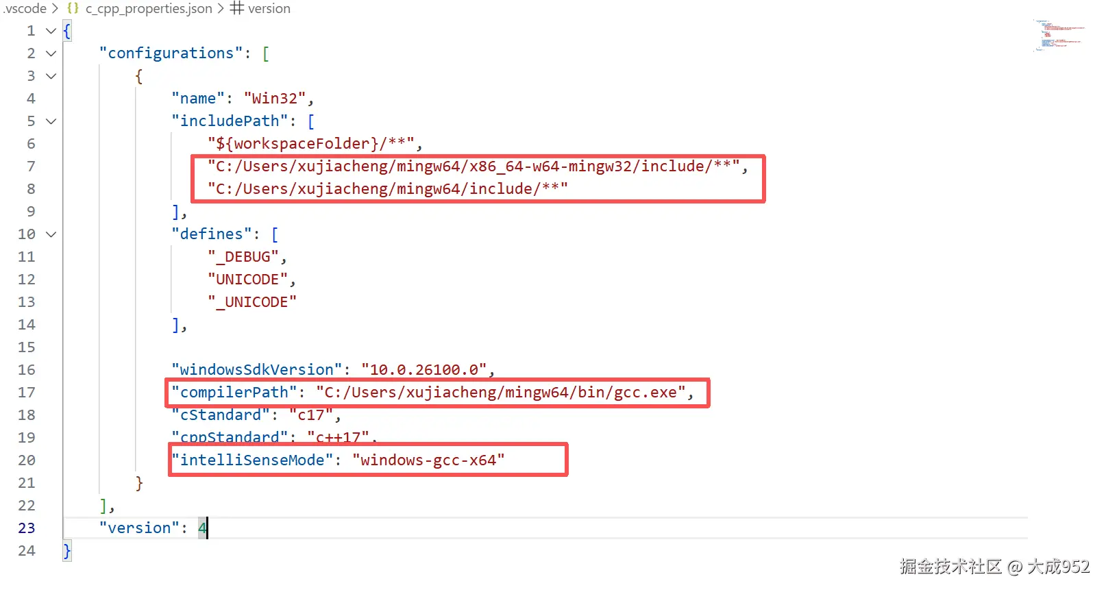Viewport: 1106px width, 592px height.
Task: Collapse the defines fold arrow at line 10
Action: tap(51, 234)
